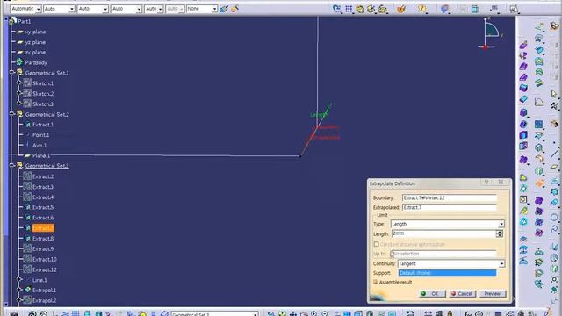Viewport: 562px width, 316px height.
Task: Click Cancel in Extrapolate Definition dialog
Action: (462, 293)
